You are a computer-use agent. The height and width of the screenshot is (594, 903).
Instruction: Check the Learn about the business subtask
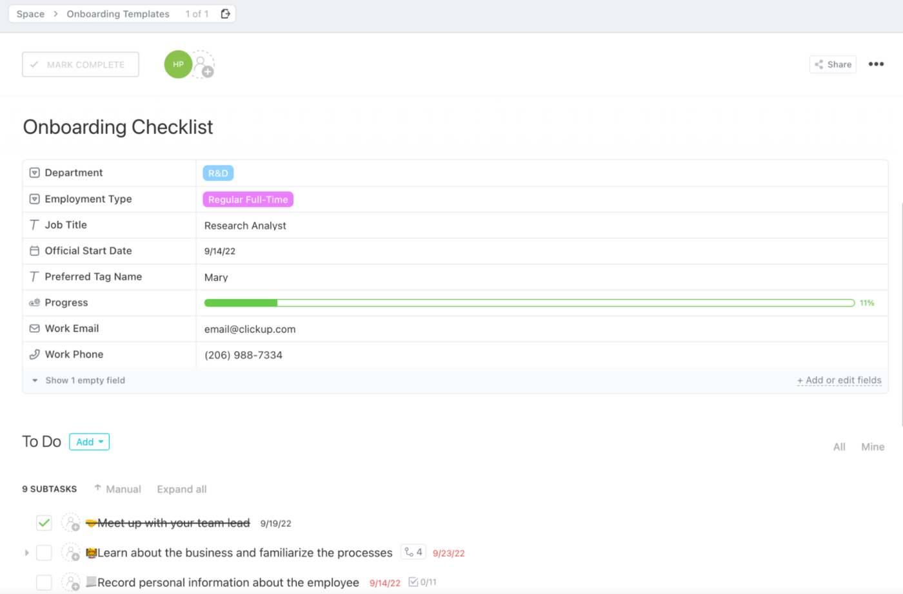pos(44,553)
